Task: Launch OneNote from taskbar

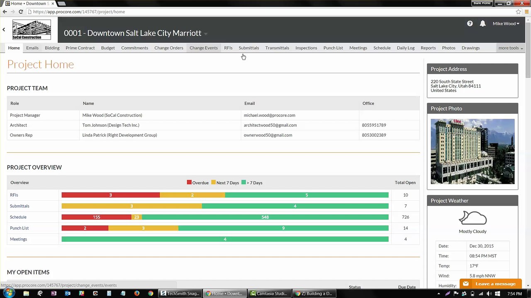Action: pos(54,293)
